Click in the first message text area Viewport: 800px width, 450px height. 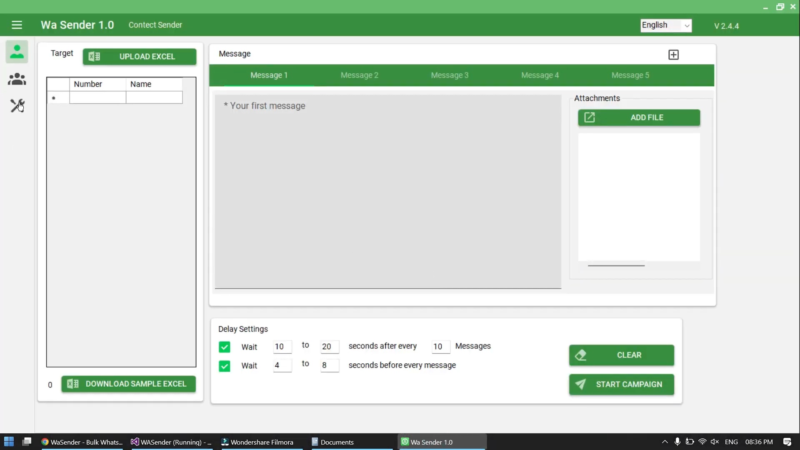[388, 191]
